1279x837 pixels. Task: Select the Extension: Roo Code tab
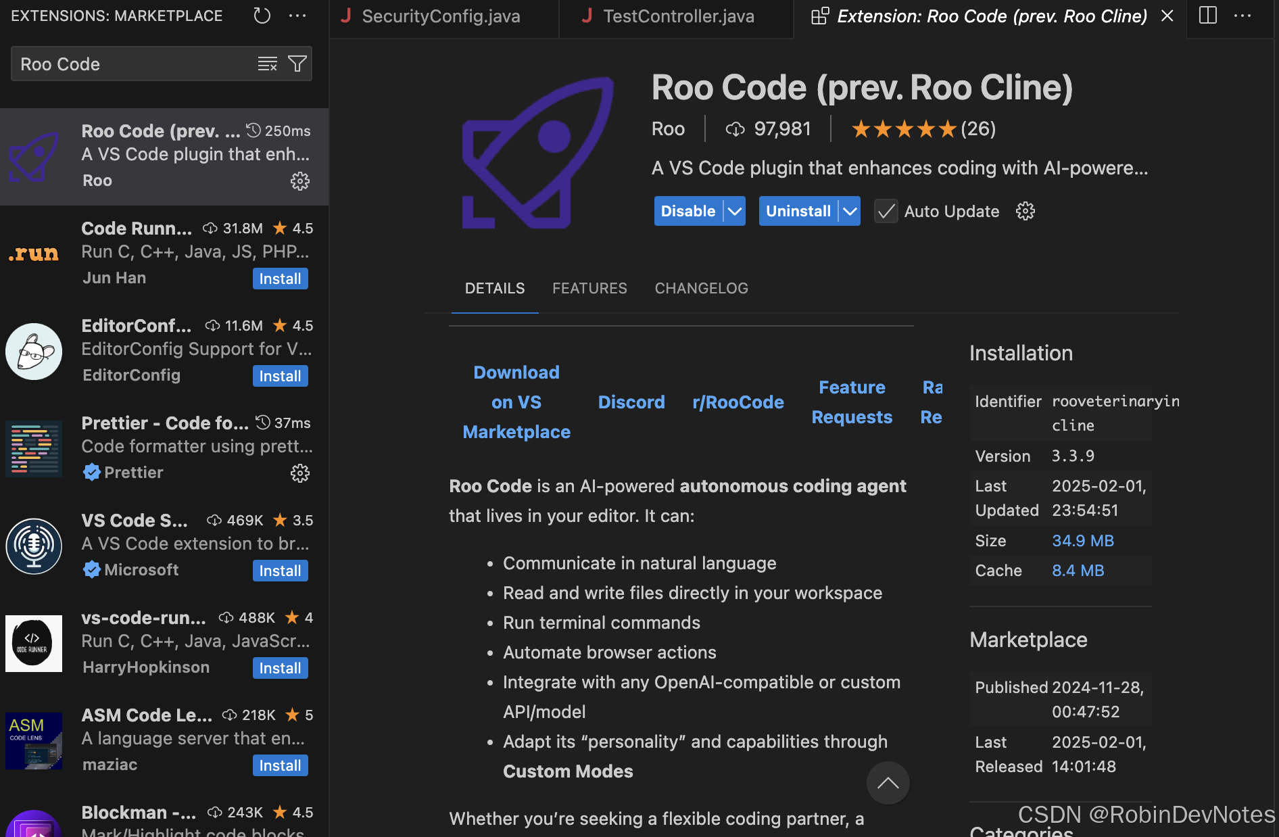click(x=991, y=16)
